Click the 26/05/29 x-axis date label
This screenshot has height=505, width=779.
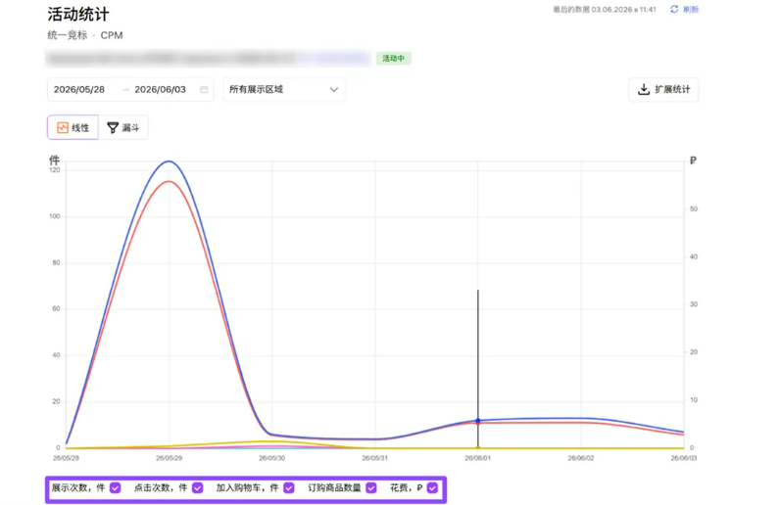coord(169,458)
